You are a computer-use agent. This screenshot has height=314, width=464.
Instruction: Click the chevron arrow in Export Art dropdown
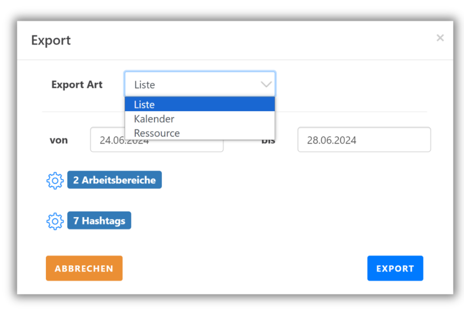(x=266, y=85)
